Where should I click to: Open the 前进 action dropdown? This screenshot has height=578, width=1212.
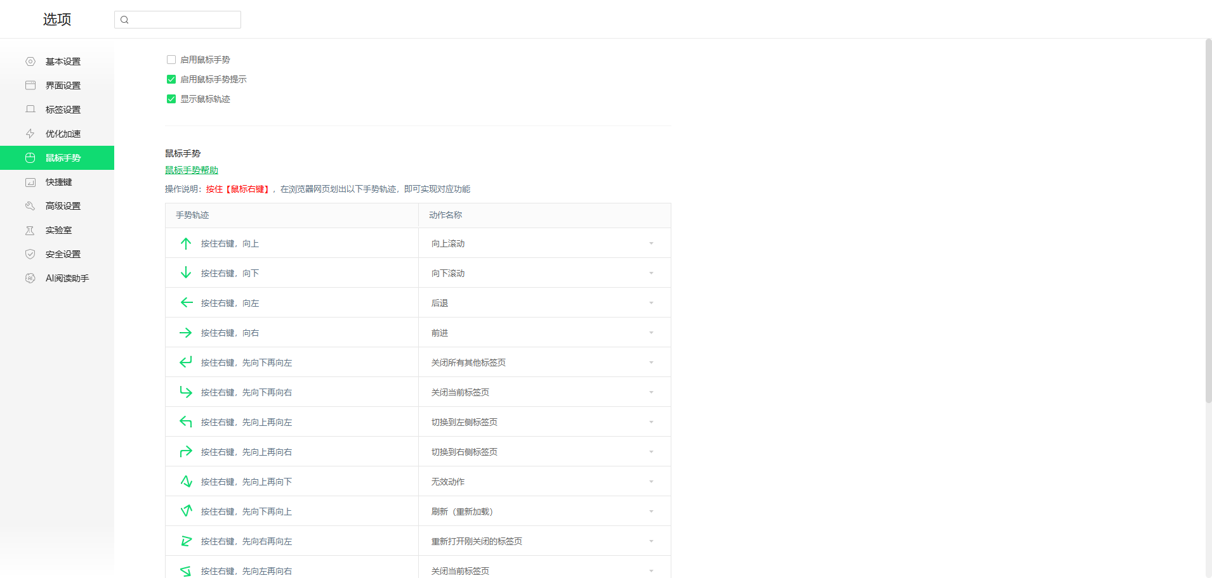pos(544,333)
